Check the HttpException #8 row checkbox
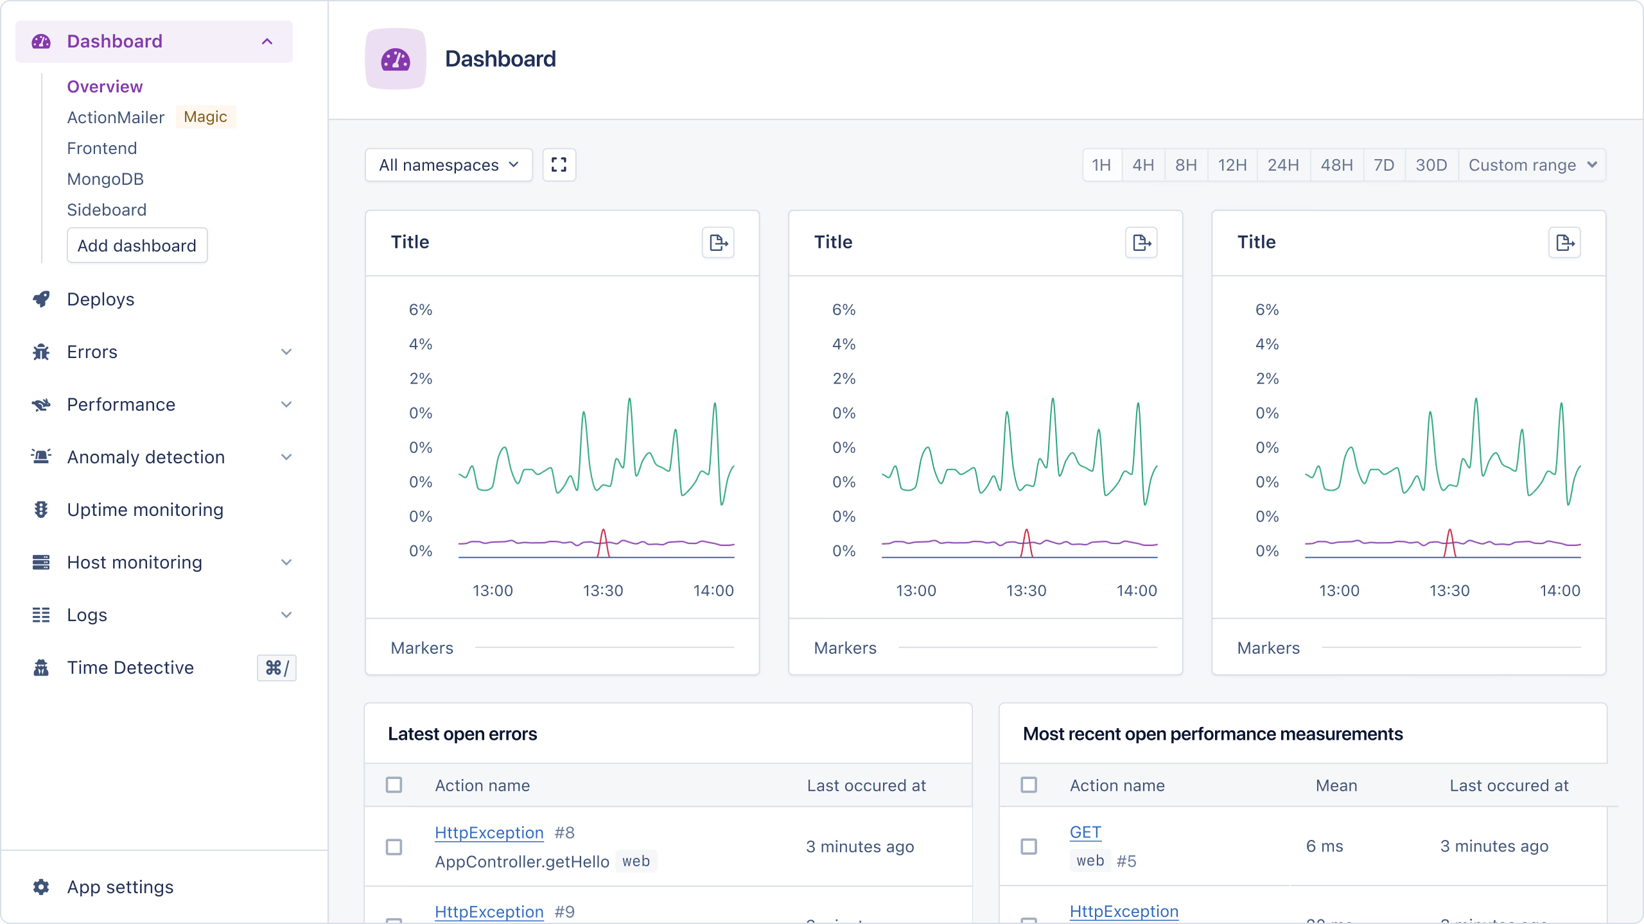The image size is (1644, 924). click(394, 846)
